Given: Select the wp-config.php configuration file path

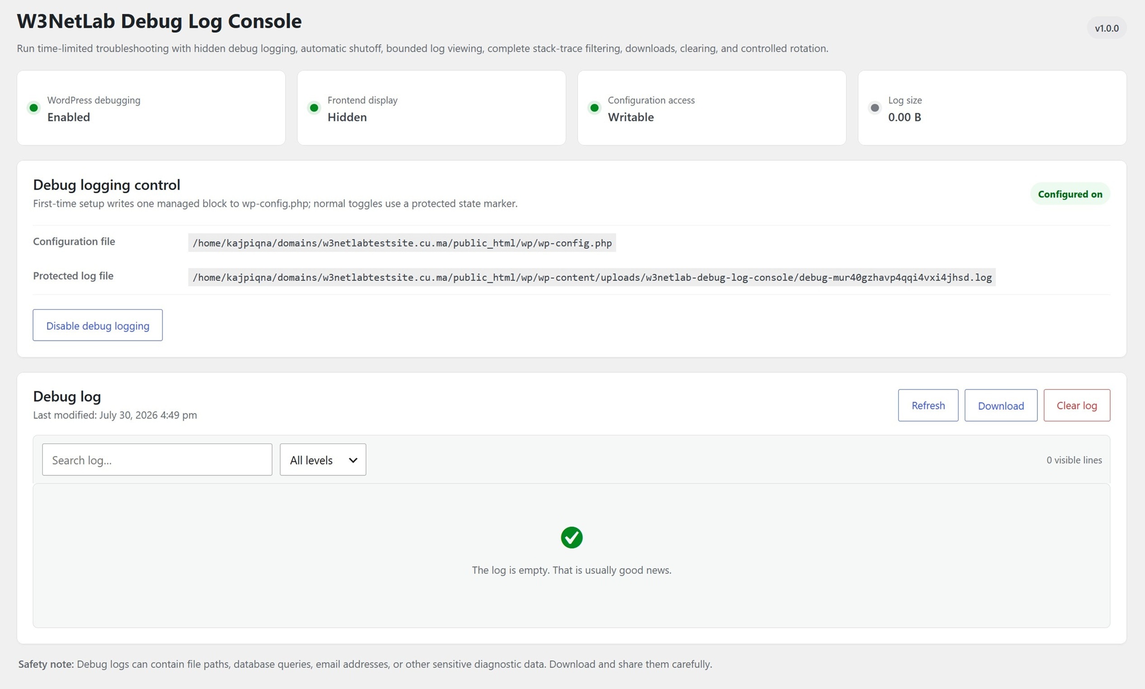Looking at the screenshot, I should click(402, 243).
